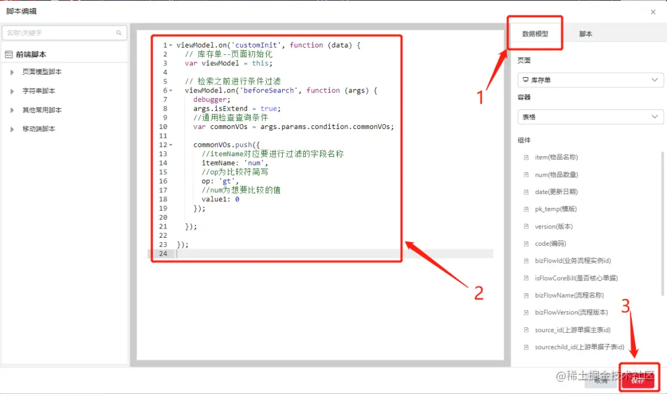Select sourcechild_id(上游单据子表id) component
Viewport: 667px width, 394px height.
(x=579, y=347)
